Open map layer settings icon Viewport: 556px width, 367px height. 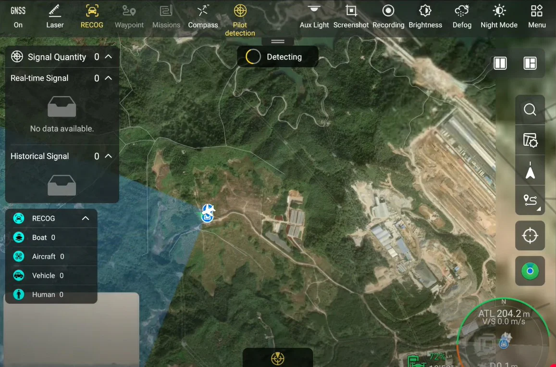point(530,140)
